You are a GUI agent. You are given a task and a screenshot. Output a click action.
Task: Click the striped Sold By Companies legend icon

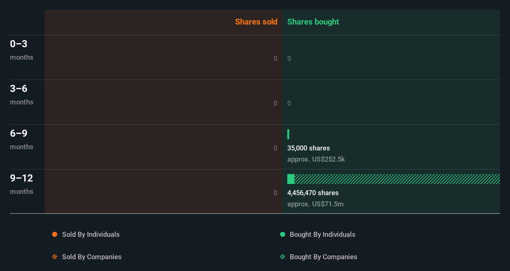tap(55, 257)
